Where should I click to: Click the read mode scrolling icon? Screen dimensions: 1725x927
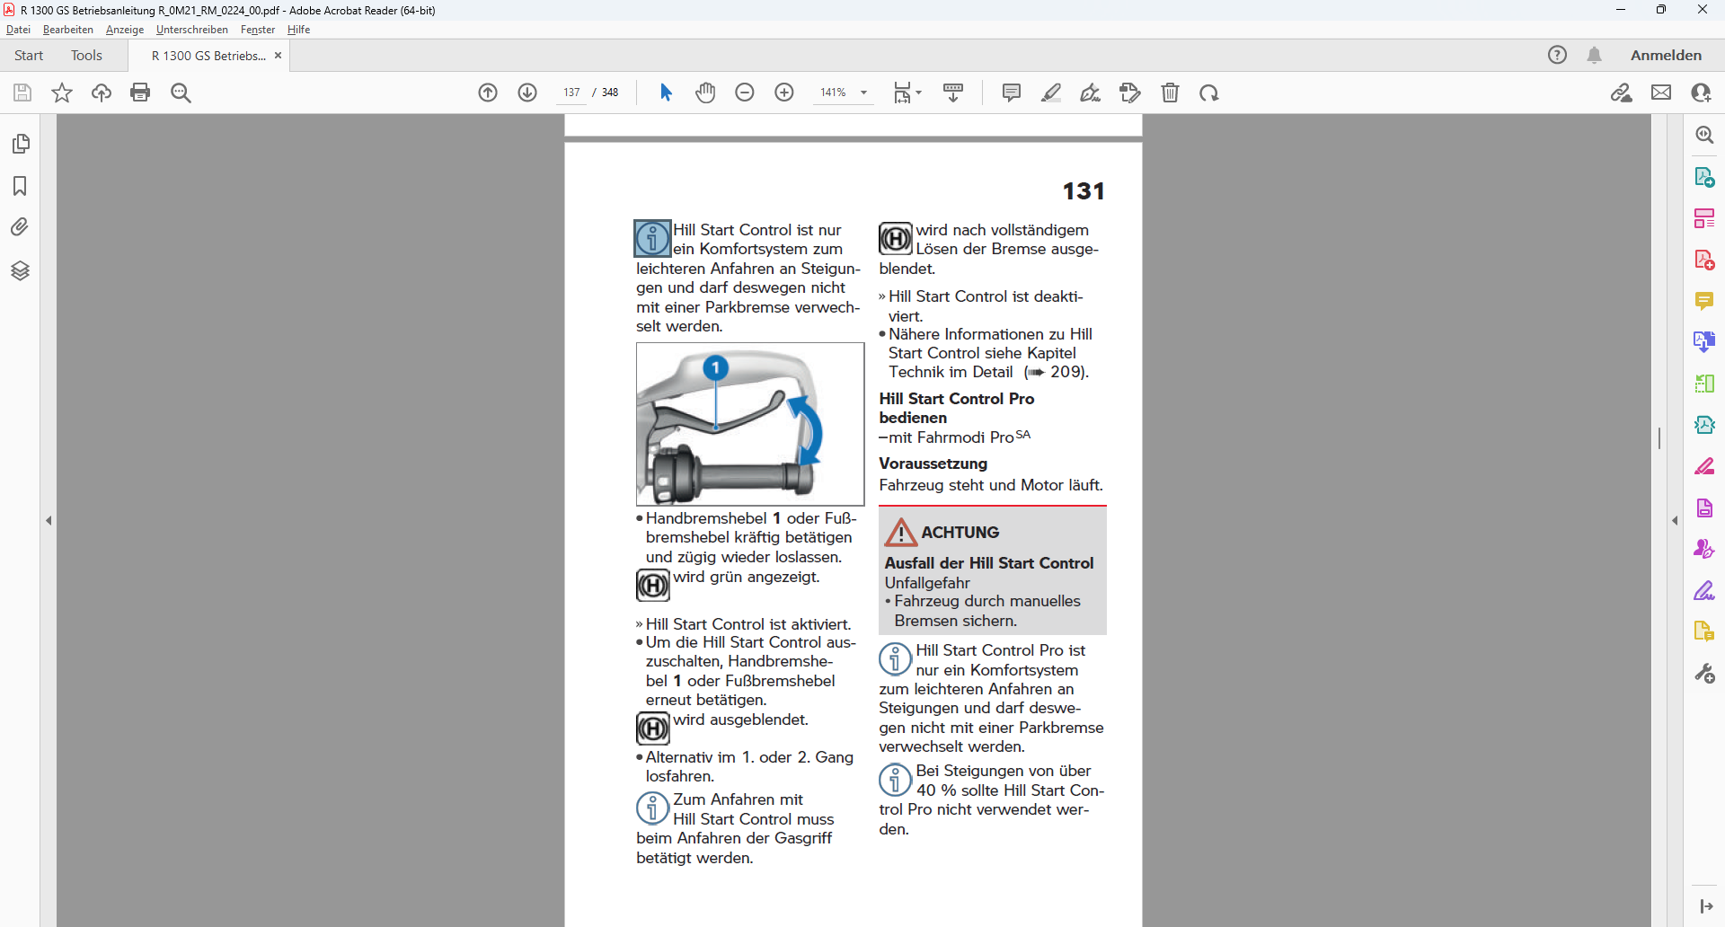point(953,93)
